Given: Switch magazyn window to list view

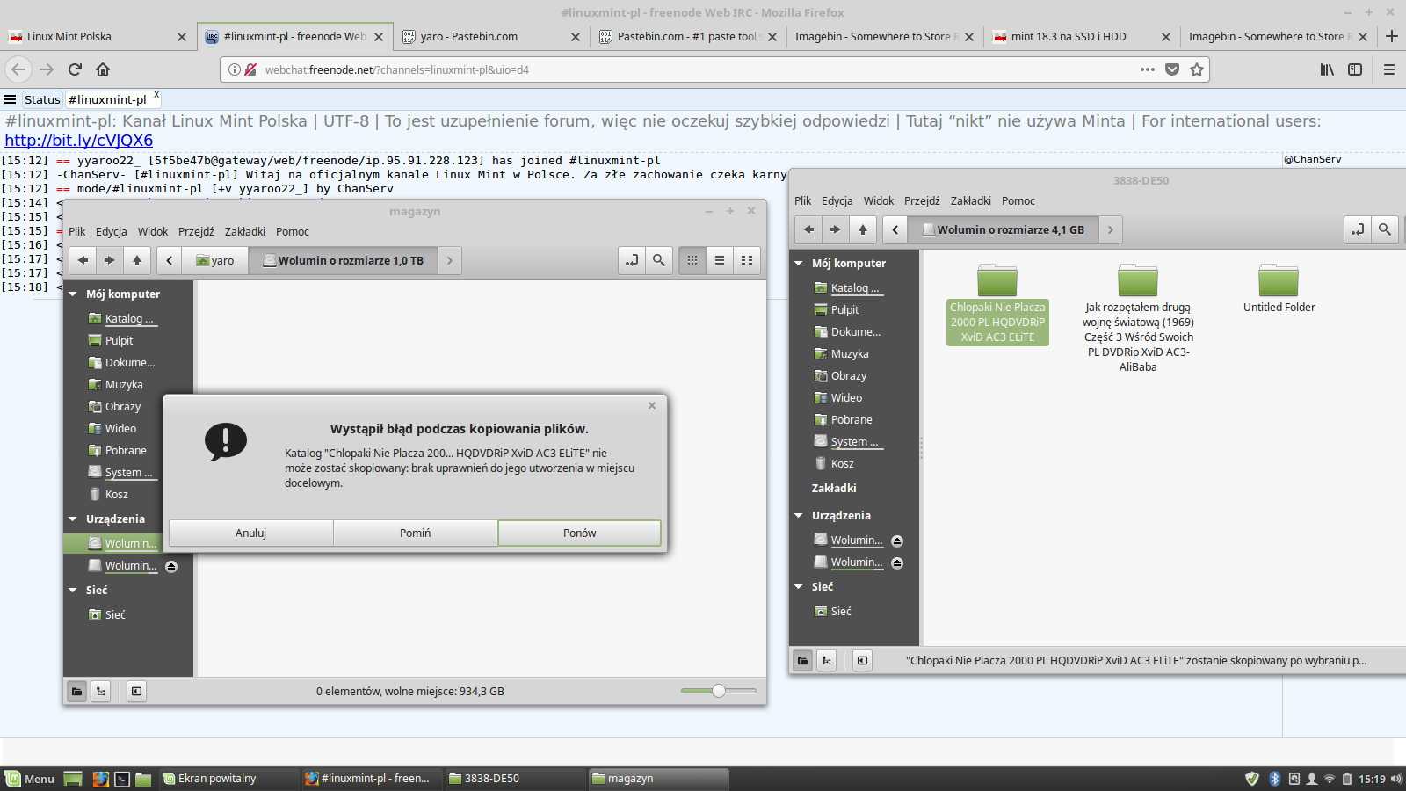Looking at the screenshot, I should click(x=720, y=260).
